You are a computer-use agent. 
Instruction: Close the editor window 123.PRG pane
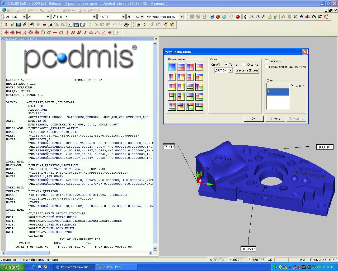156,39
